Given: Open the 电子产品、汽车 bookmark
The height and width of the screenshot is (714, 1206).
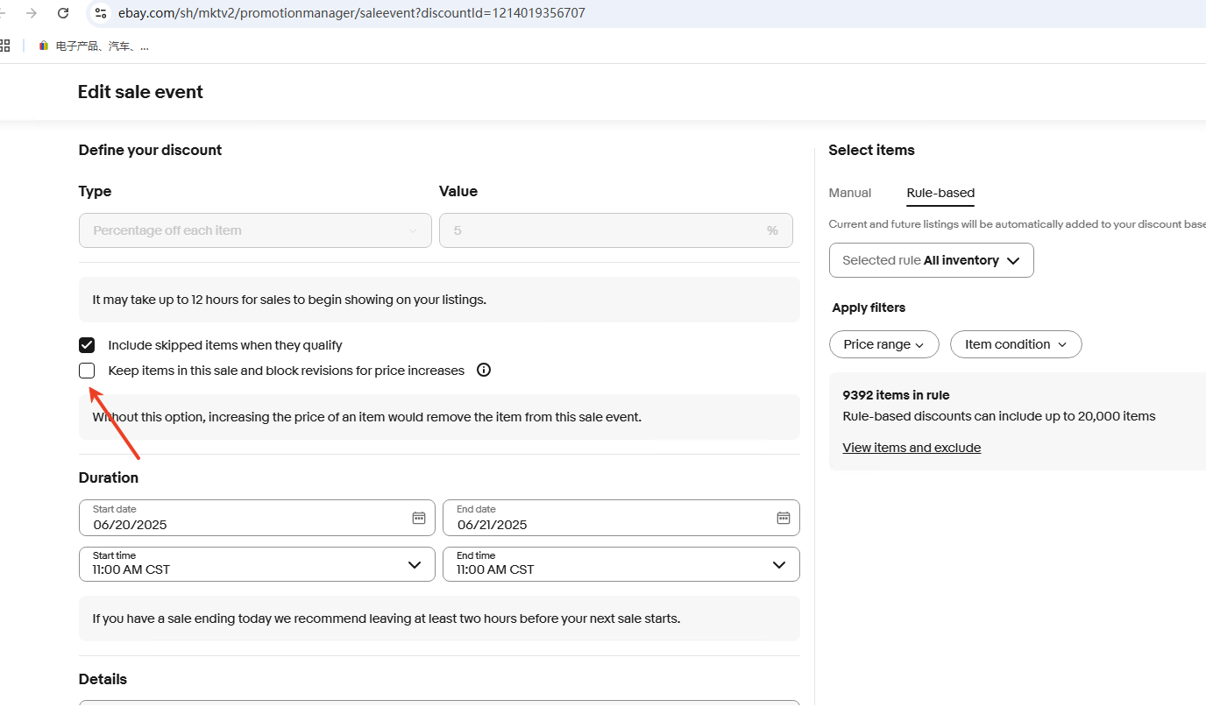Looking at the screenshot, I should [94, 46].
